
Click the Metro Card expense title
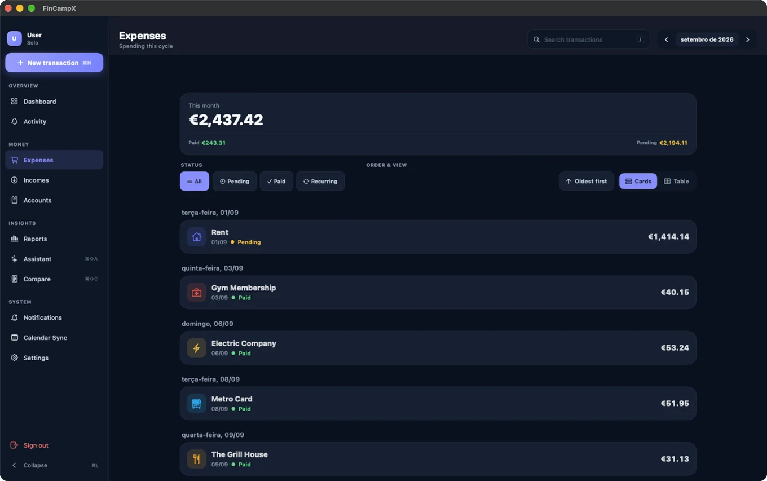tap(232, 399)
